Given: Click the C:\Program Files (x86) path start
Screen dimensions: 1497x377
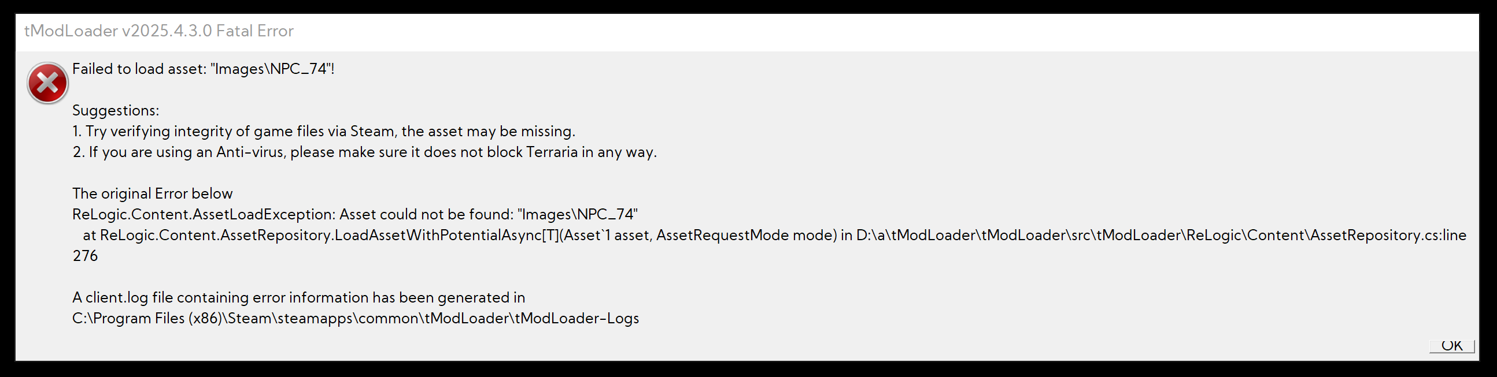Looking at the screenshot, I should click(145, 319).
